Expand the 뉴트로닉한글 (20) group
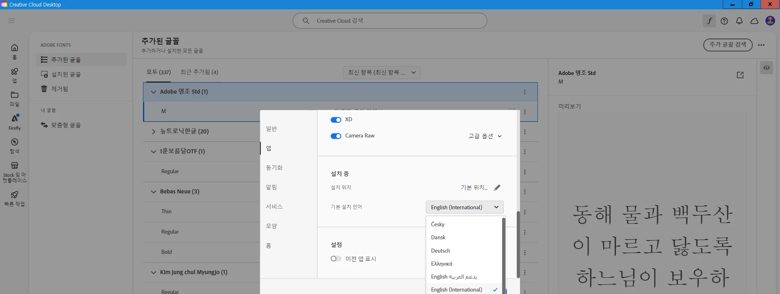The height and width of the screenshot is (294, 780). 153,132
